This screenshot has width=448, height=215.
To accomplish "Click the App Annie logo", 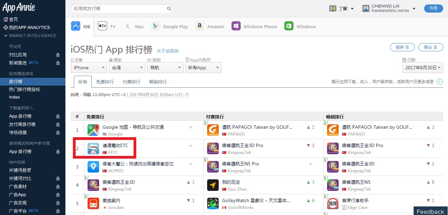I will pos(19,7).
